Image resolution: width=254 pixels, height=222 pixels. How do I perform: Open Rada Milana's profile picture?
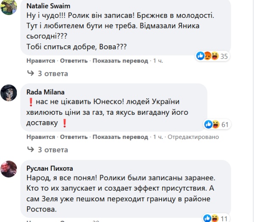click(8, 92)
